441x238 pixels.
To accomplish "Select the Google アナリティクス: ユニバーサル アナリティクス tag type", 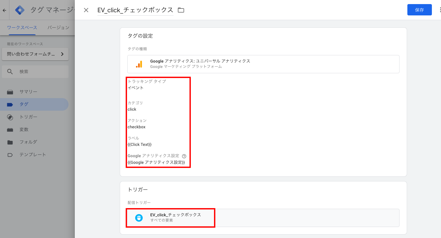I will pyautogui.click(x=263, y=64).
